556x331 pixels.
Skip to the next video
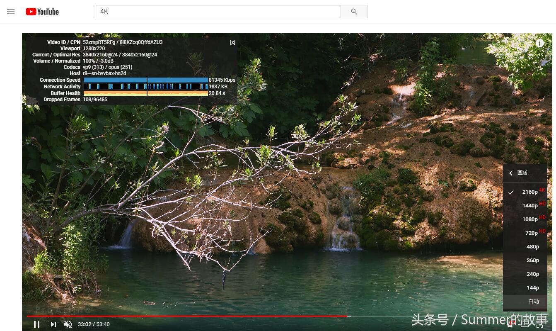pos(53,324)
